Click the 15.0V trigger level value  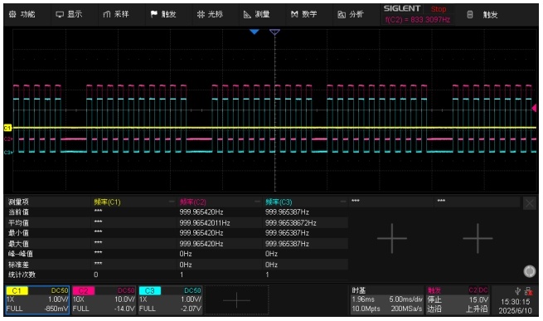pyautogui.click(x=478, y=299)
